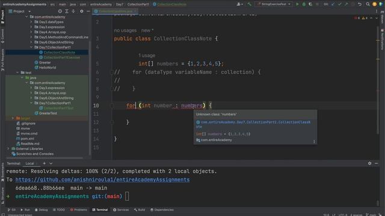Open the Run tool window tab
Screen dimensions: 385x216
[x=25, y=210]
